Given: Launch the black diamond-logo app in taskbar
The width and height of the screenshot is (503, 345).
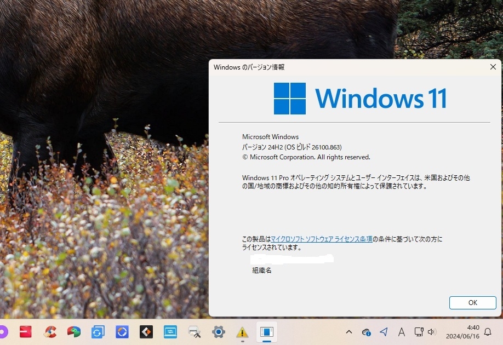Looking at the screenshot, I should [146, 332].
